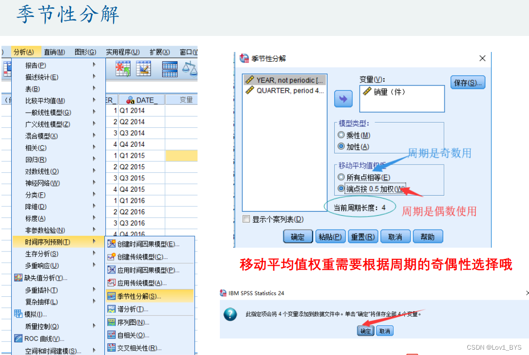Click the 保存(S)... button in the dialog
This screenshot has height=355, width=529.
coord(468,83)
